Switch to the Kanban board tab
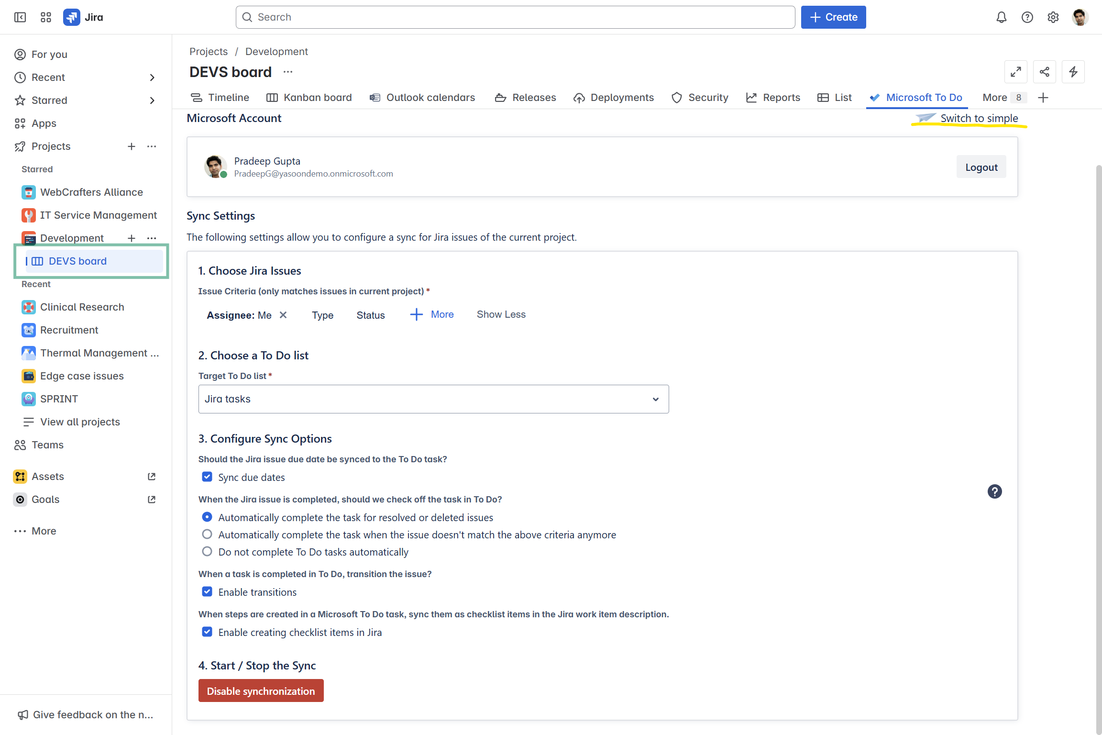Viewport: 1102px width, 735px height. [309, 98]
